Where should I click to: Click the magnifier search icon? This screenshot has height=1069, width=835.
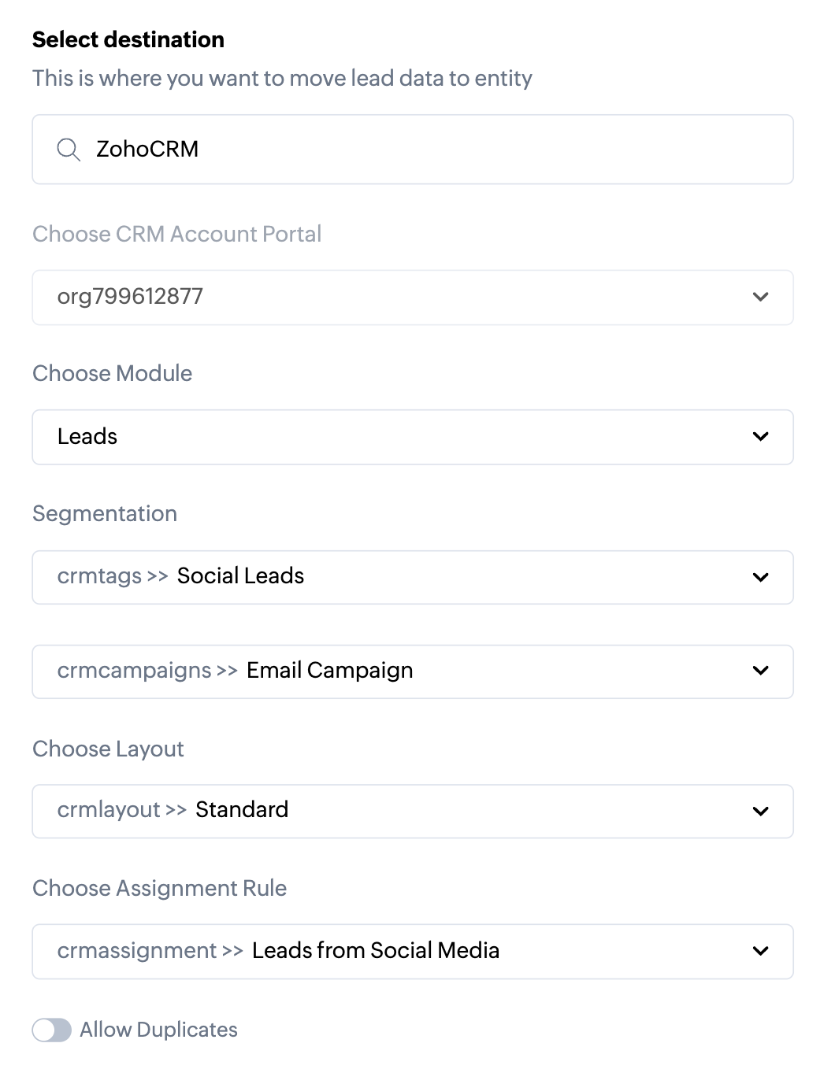click(x=69, y=150)
